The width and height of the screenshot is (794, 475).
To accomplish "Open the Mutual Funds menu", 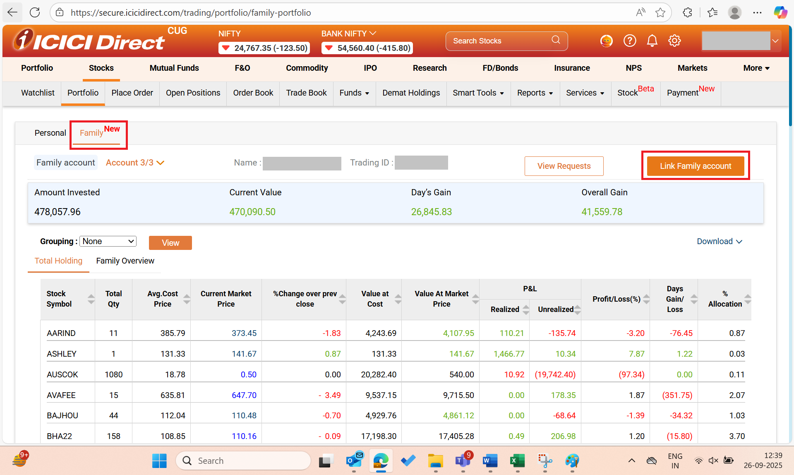I will point(174,68).
